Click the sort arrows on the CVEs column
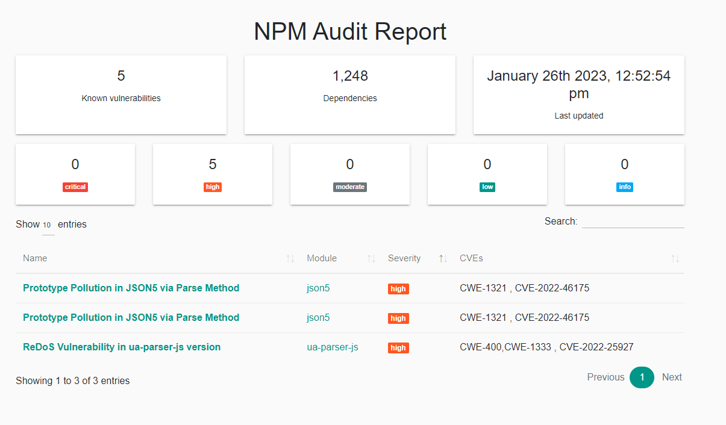The height and width of the screenshot is (425, 726). [x=674, y=258]
